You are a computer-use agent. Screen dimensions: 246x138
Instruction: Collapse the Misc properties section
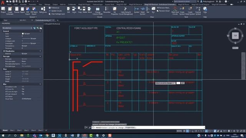coord(40,84)
